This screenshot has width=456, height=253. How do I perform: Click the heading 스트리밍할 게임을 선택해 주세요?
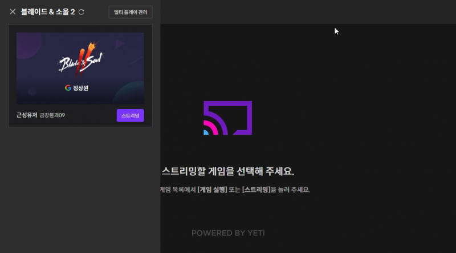(228, 171)
